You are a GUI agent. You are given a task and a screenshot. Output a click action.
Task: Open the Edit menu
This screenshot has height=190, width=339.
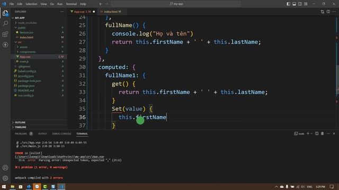click(x=20, y=4)
